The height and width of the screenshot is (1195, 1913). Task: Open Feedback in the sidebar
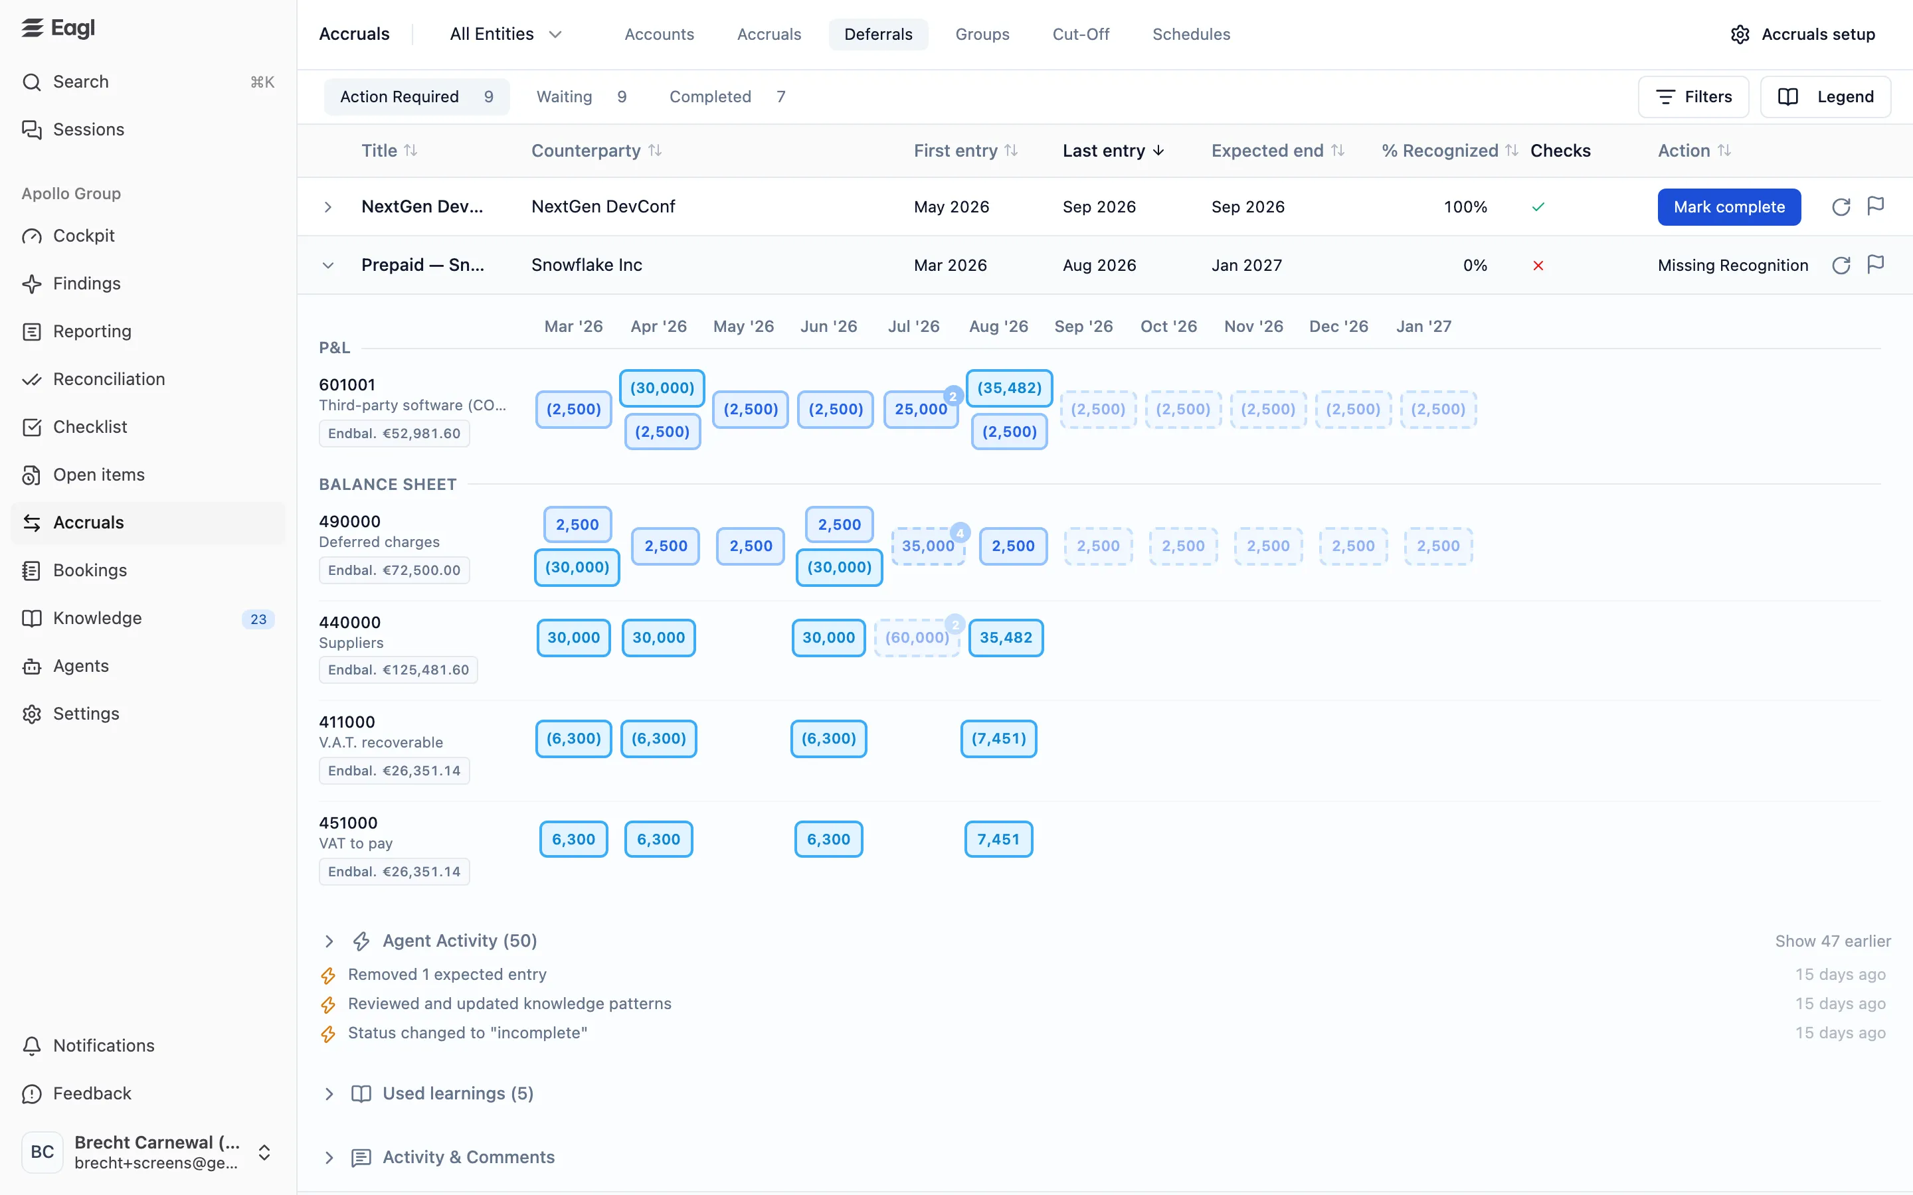pyautogui.click(x=148, y=1094)
